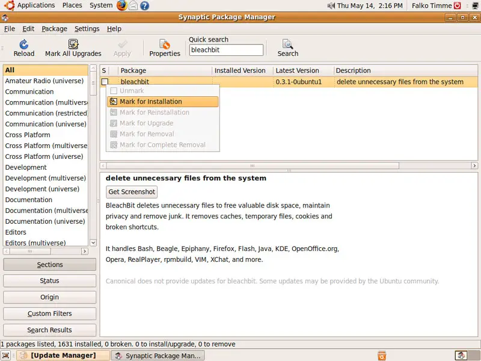Click the package list horizontal scrollbar right arrow

[x=474, y=166]
